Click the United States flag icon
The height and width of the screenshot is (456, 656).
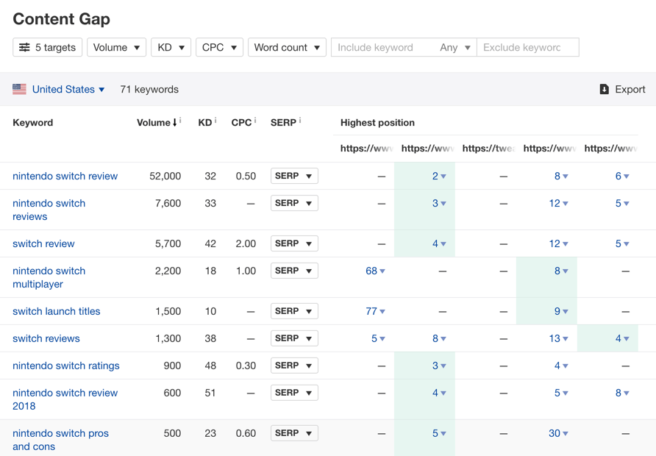pos(19,89)
